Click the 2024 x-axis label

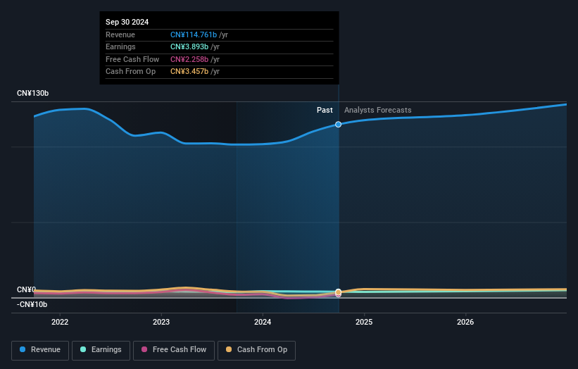(263, 322)
